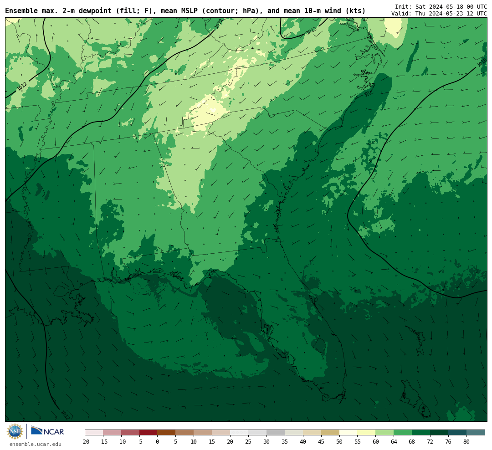Open the ensemble.ucar.edu link text
The width and height of the screenshot is (492, 450).
(36, 444)
